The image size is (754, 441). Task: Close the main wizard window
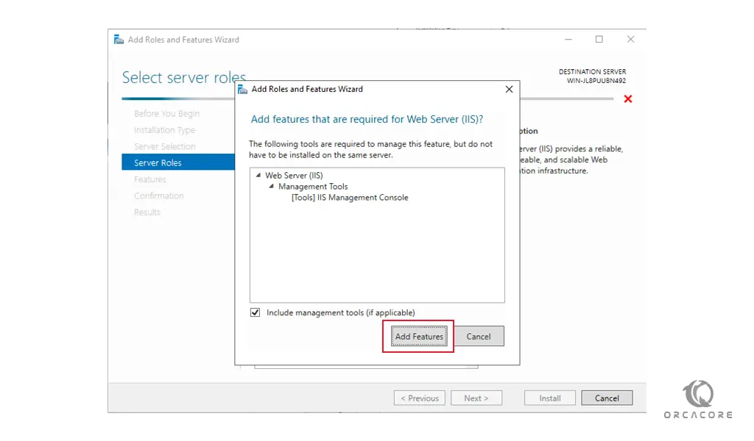pos(630,40)
